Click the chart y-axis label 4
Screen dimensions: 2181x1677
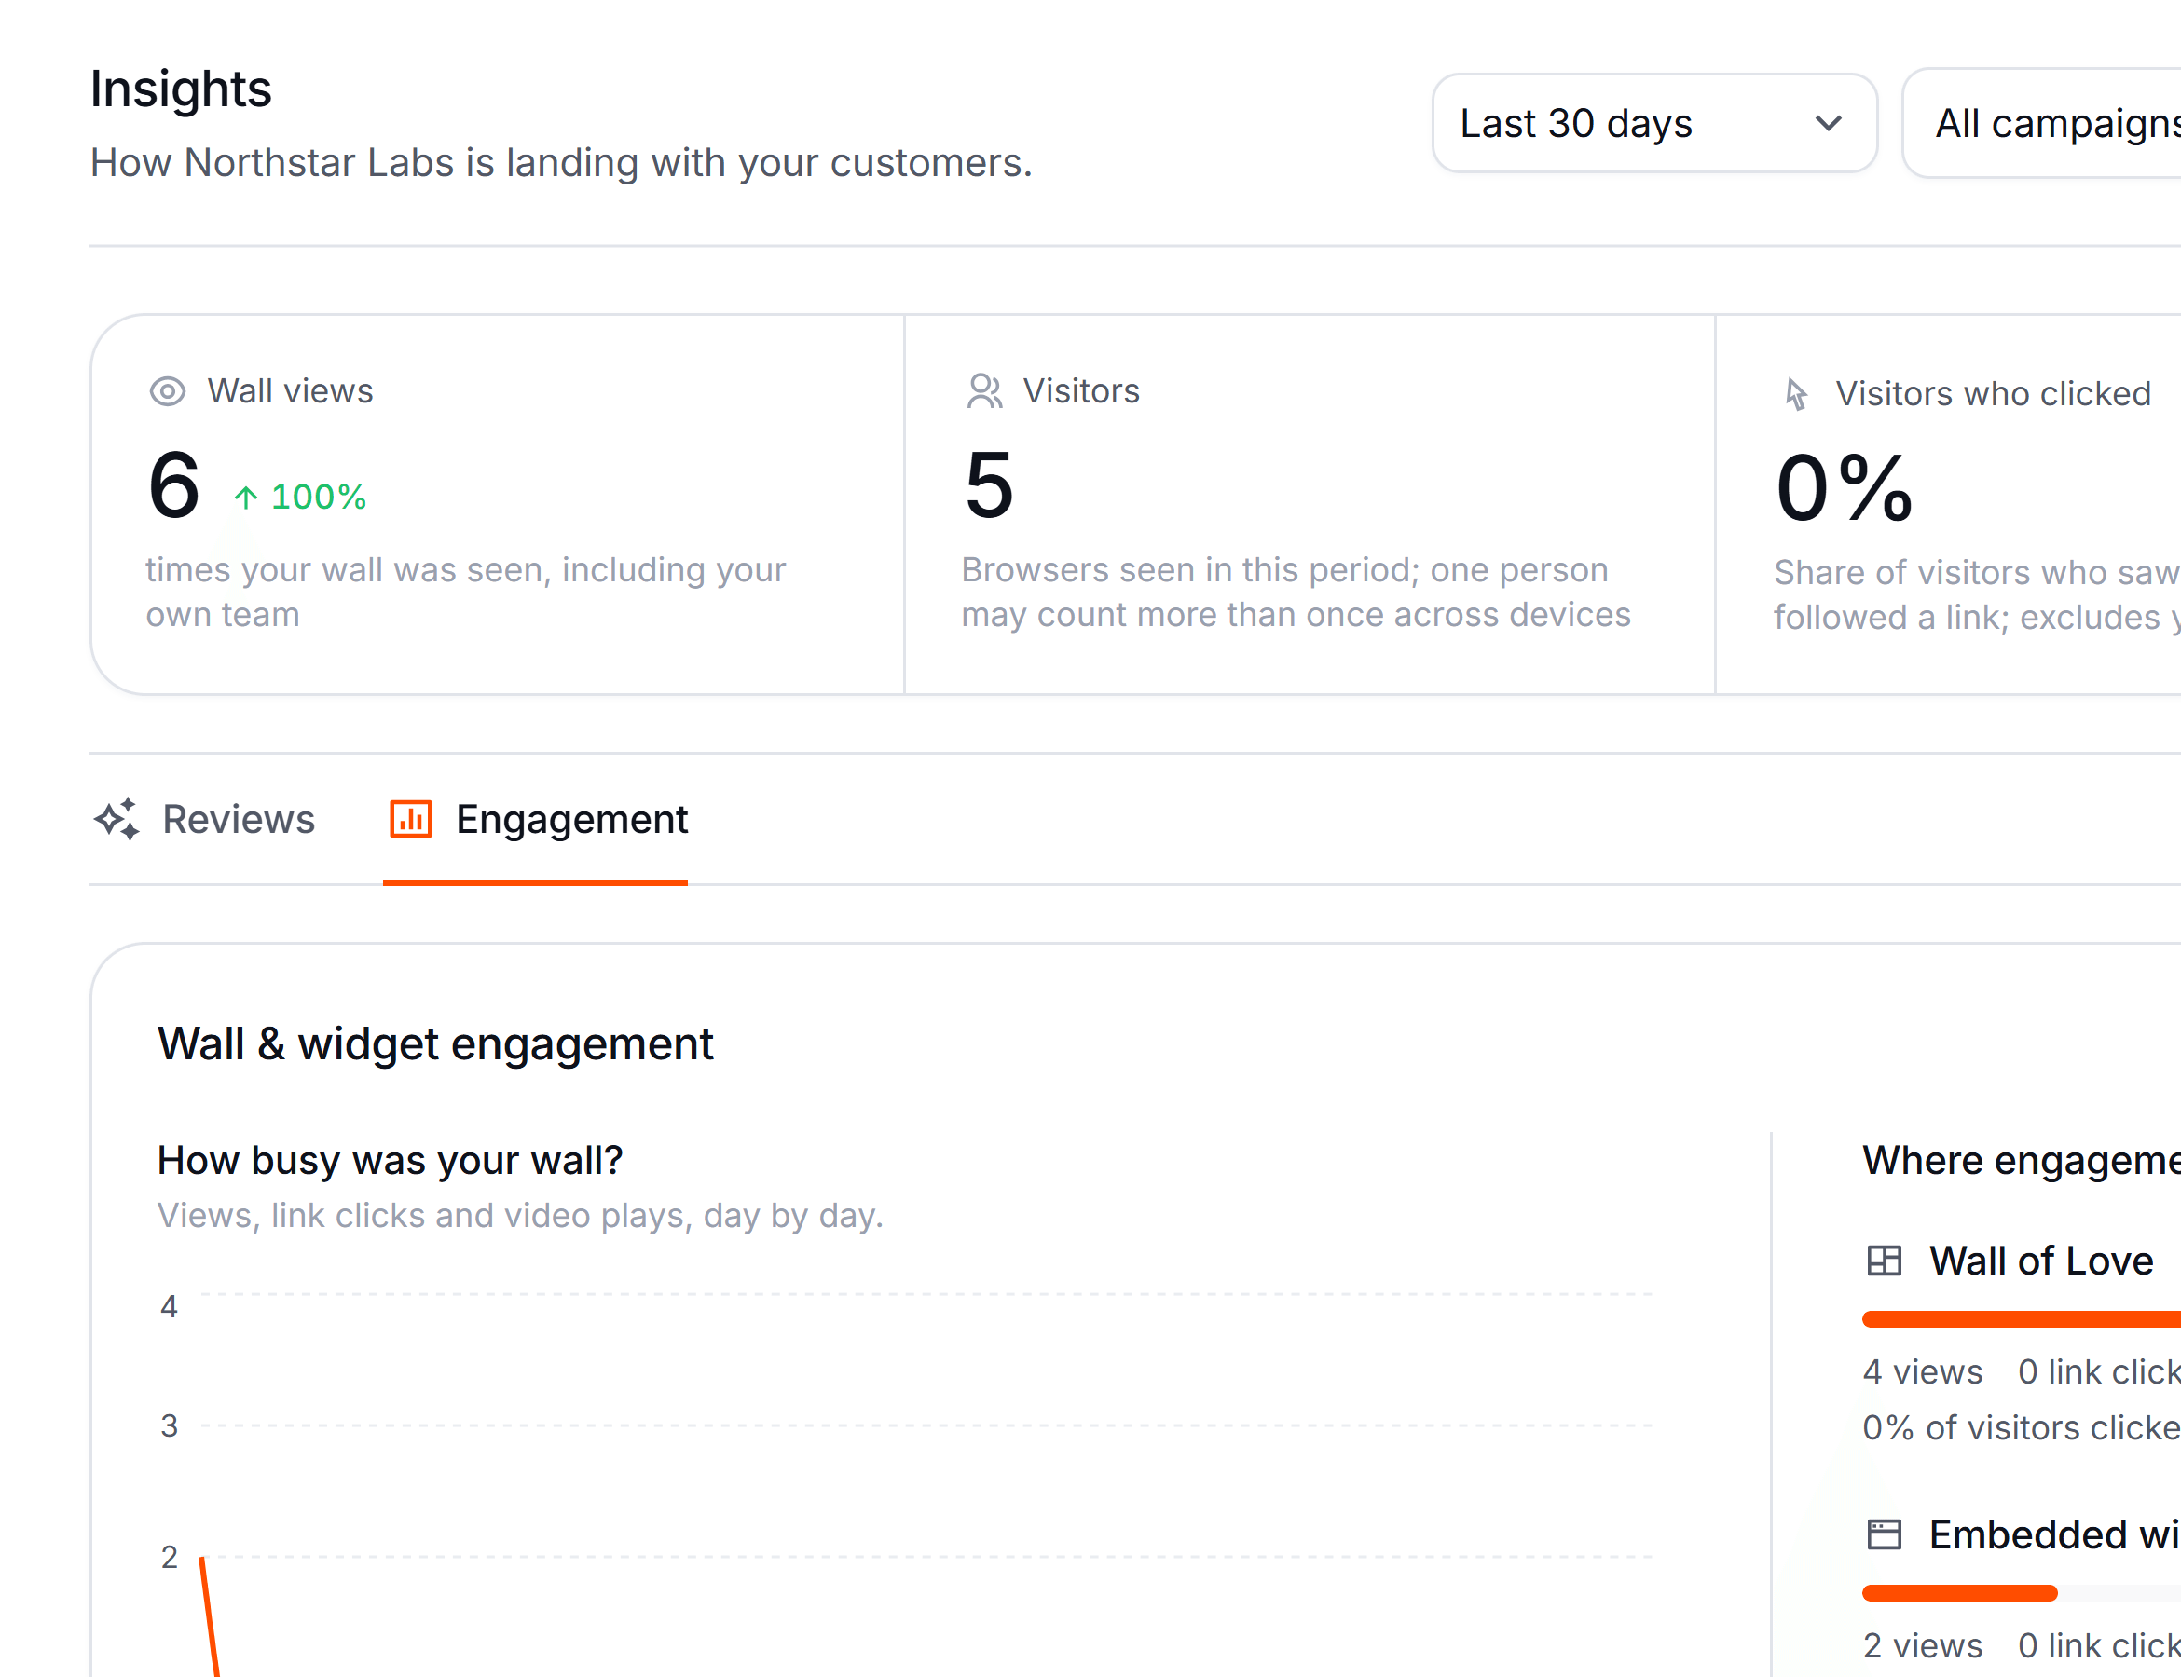point(169,1306)
